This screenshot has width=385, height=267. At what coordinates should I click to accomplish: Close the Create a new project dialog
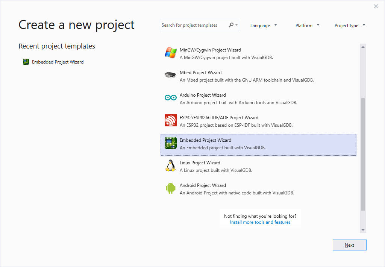376,6
